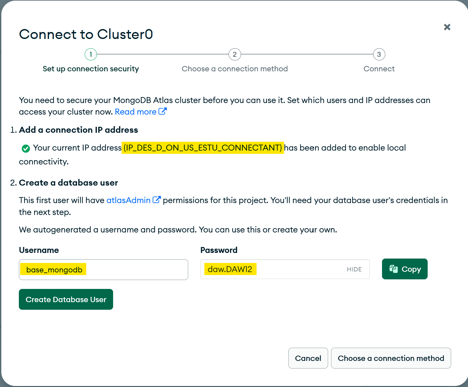Click the clipboard icon in Copy button
The image size is (468, 387).
coord(393,269)
